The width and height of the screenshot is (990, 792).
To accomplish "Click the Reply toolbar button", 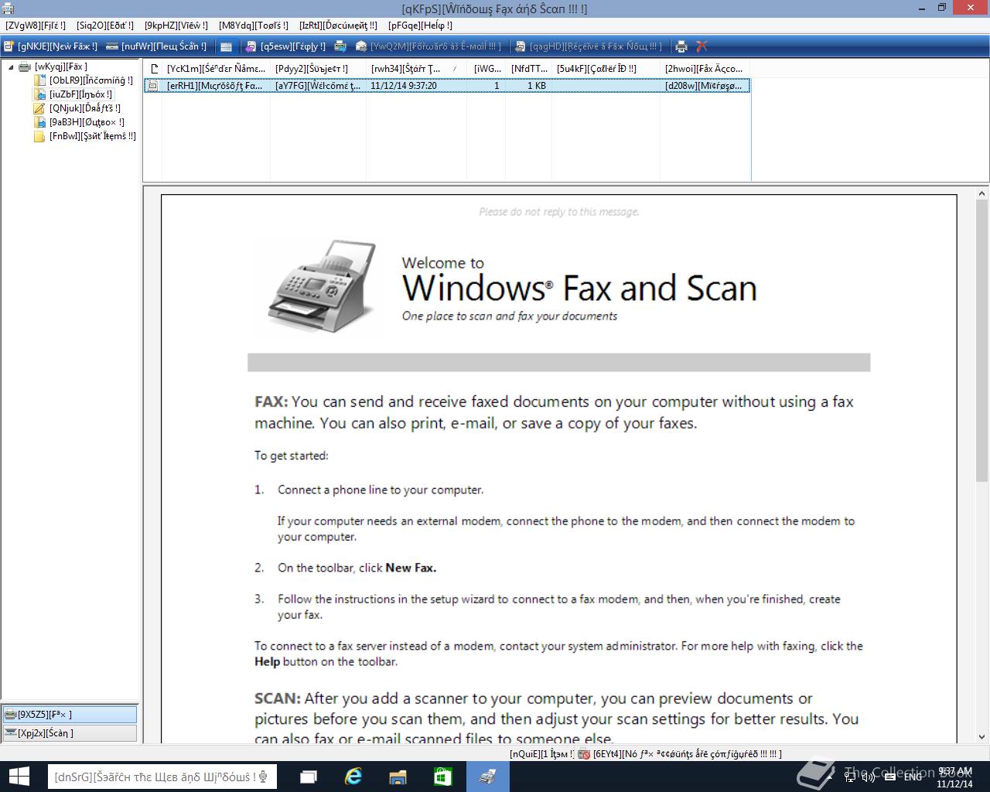I will pyautogui.click(x=285, y=46).
